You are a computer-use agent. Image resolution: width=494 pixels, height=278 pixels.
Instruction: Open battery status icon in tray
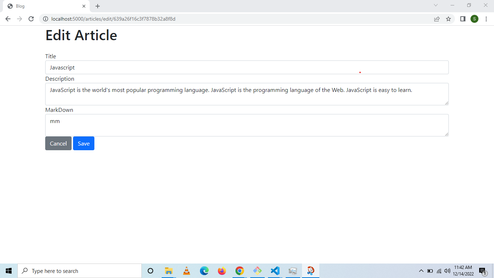[x=430, y=271]
